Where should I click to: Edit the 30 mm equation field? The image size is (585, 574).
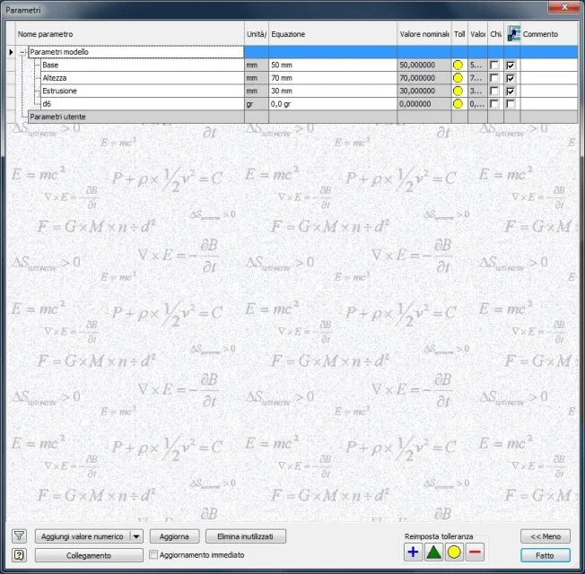pyautogui.click(x=333, y=91)
